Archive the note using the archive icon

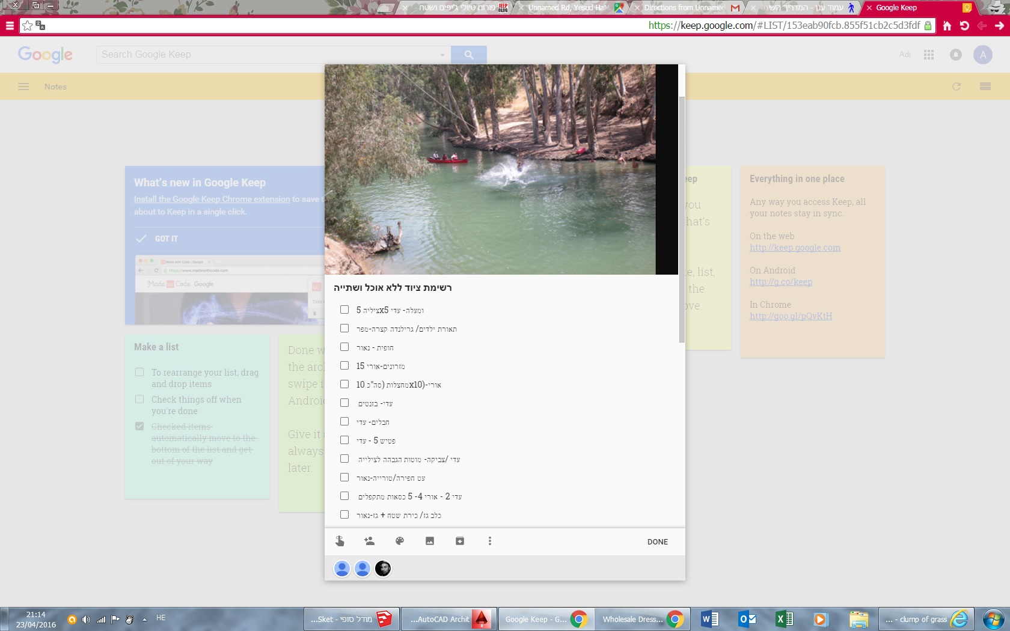[x=460, y=541]
